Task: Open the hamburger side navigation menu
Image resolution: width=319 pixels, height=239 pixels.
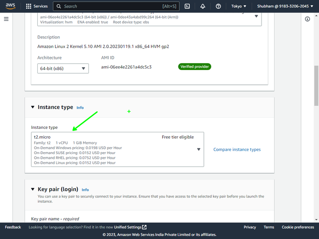Action: (6, 19)
